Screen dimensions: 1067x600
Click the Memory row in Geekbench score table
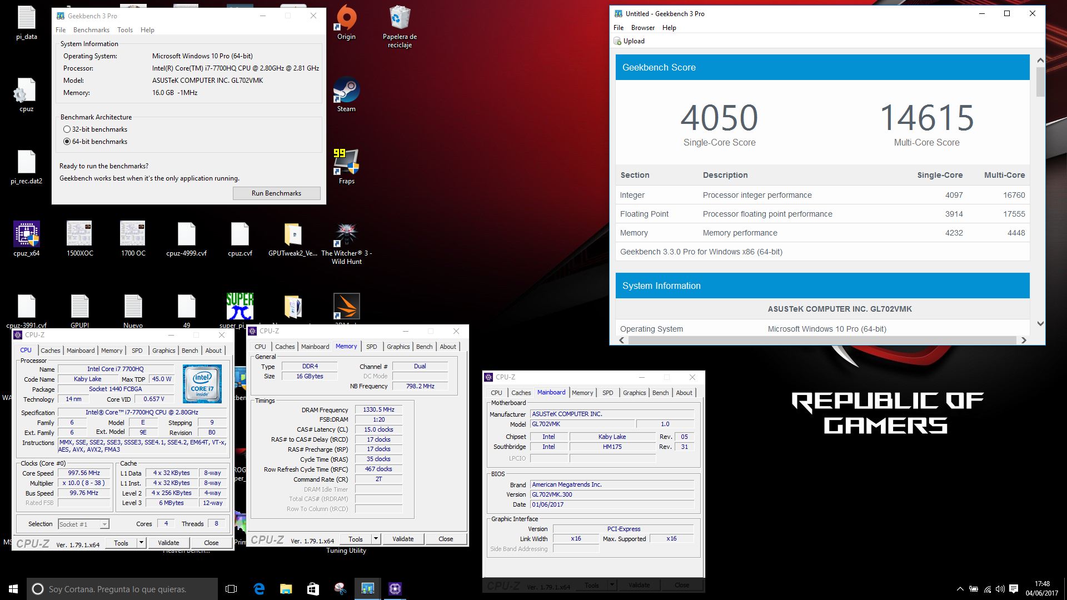click(x=822, y=233)
